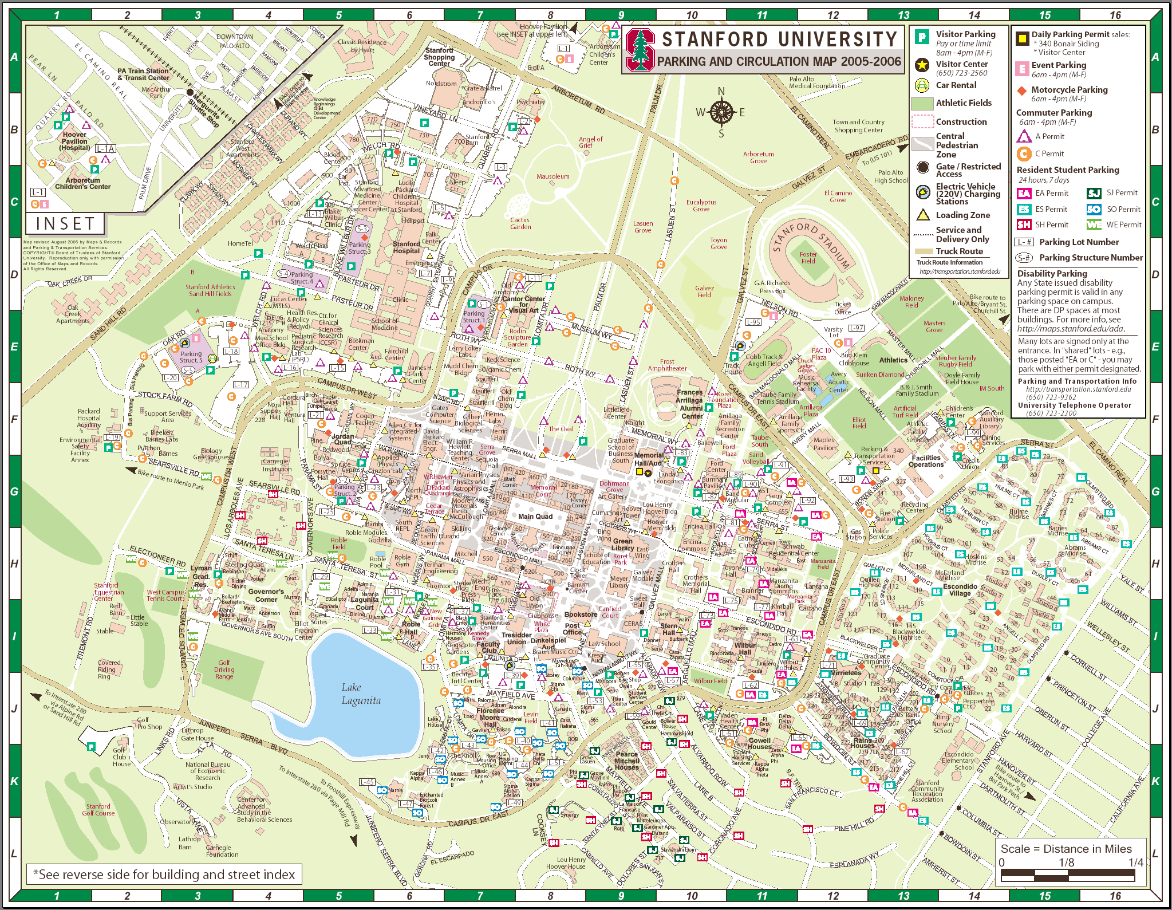Open the maps.stanford.edu/ada link
The height and width of the screenshot is (910, 1172).
click(1071, 329)
